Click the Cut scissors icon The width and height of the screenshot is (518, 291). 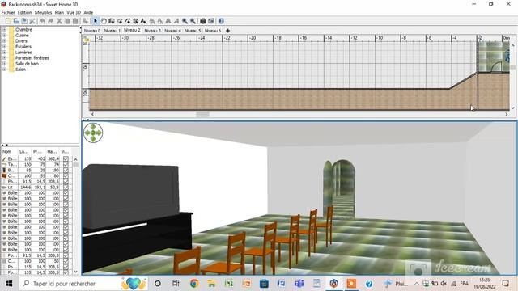[59, 21]
